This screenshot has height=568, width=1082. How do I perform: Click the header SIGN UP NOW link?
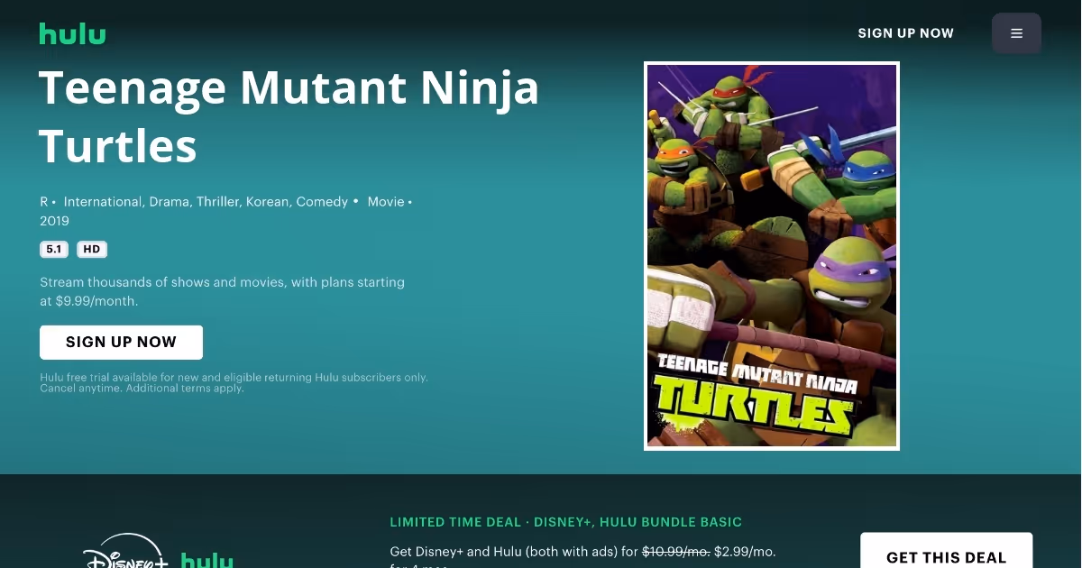pyautogui.click(x=905, y=33)
